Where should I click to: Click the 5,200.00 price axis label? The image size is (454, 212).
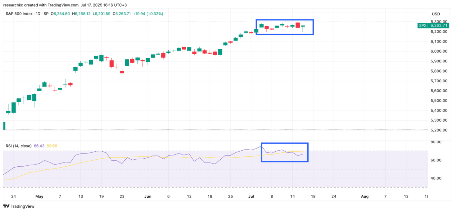click(x=438, y=130)
